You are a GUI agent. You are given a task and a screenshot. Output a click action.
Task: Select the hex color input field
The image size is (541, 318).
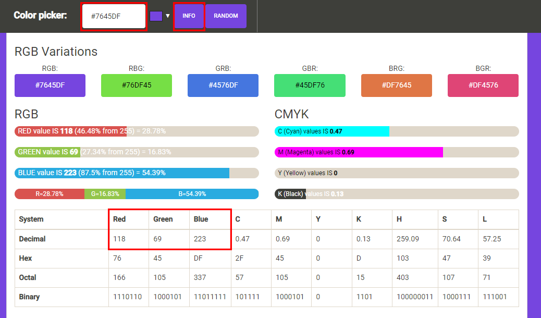pos(114,16)
